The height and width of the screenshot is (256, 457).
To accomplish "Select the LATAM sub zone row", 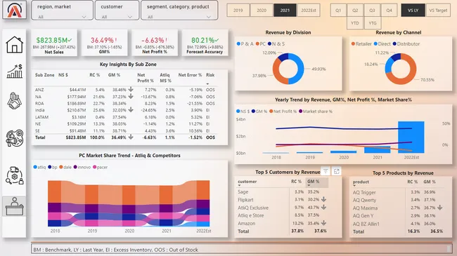I will click(x=125, y=117).
